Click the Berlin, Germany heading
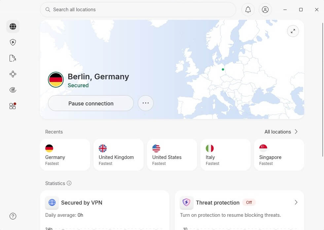This screenshot has width=324, height=230. (x=98, y=77)
